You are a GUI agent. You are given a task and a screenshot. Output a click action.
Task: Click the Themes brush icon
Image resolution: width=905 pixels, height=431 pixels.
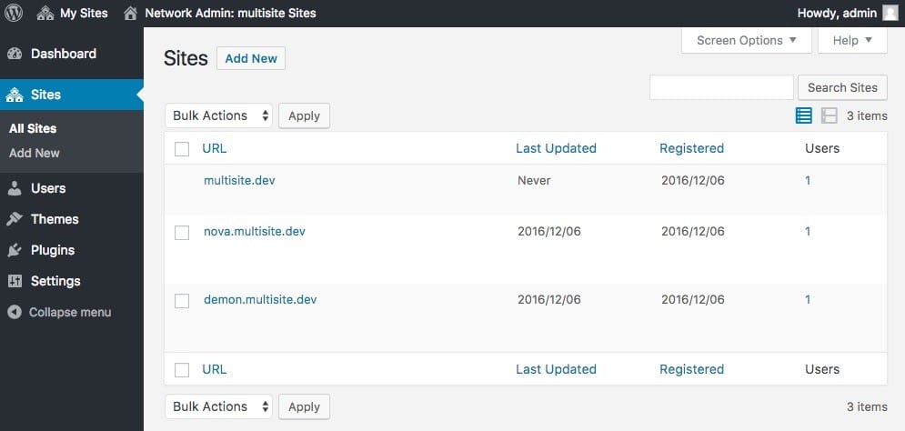tap(15, 219)
